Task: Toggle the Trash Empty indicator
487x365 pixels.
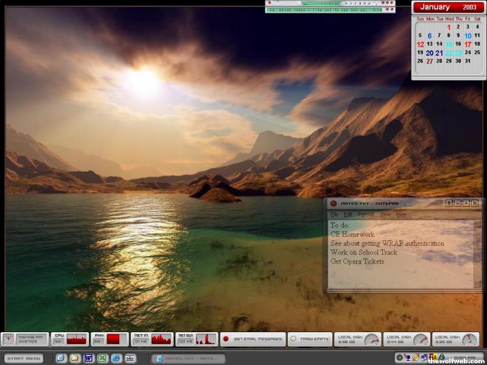Action: [293, 339]
